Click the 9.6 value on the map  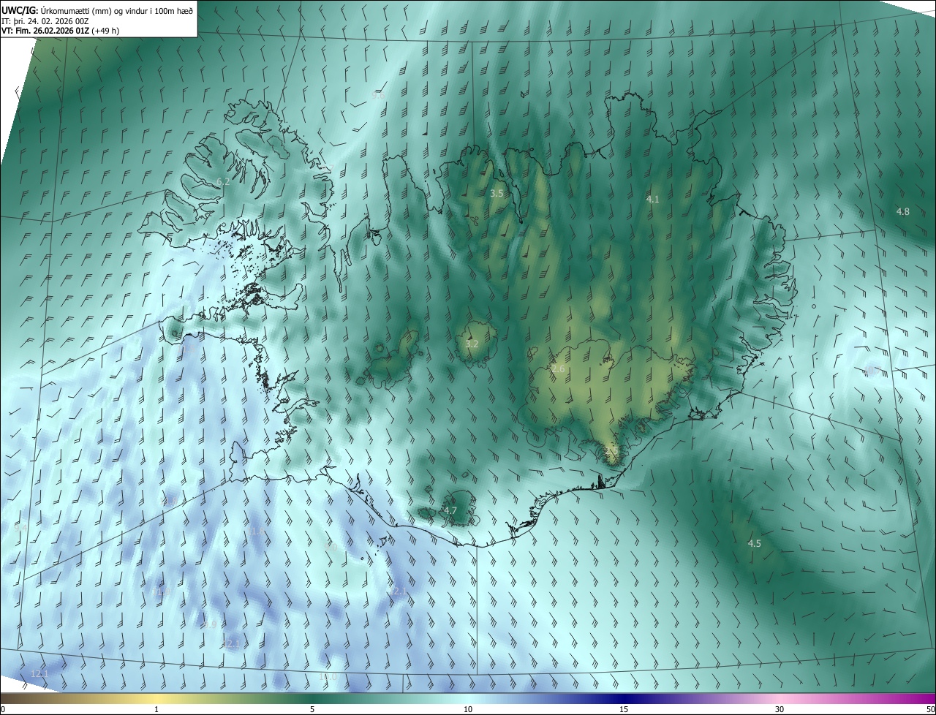[x=377, y=95]
